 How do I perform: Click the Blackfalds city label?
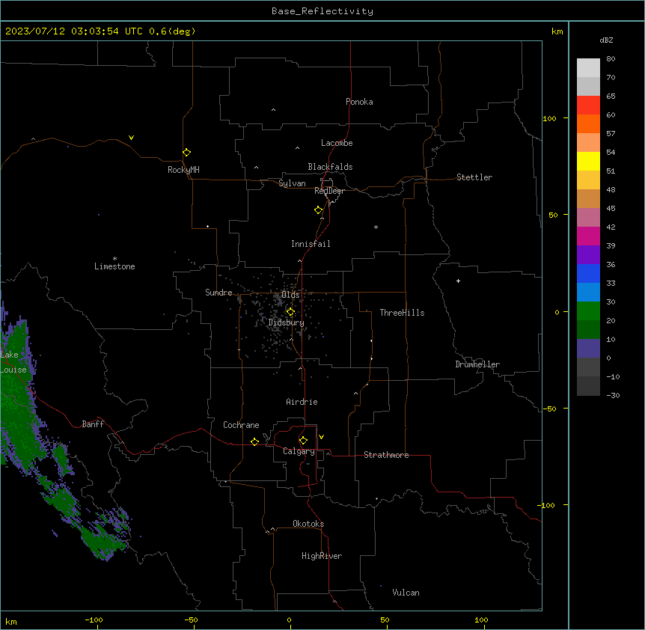tap(330, 167)
